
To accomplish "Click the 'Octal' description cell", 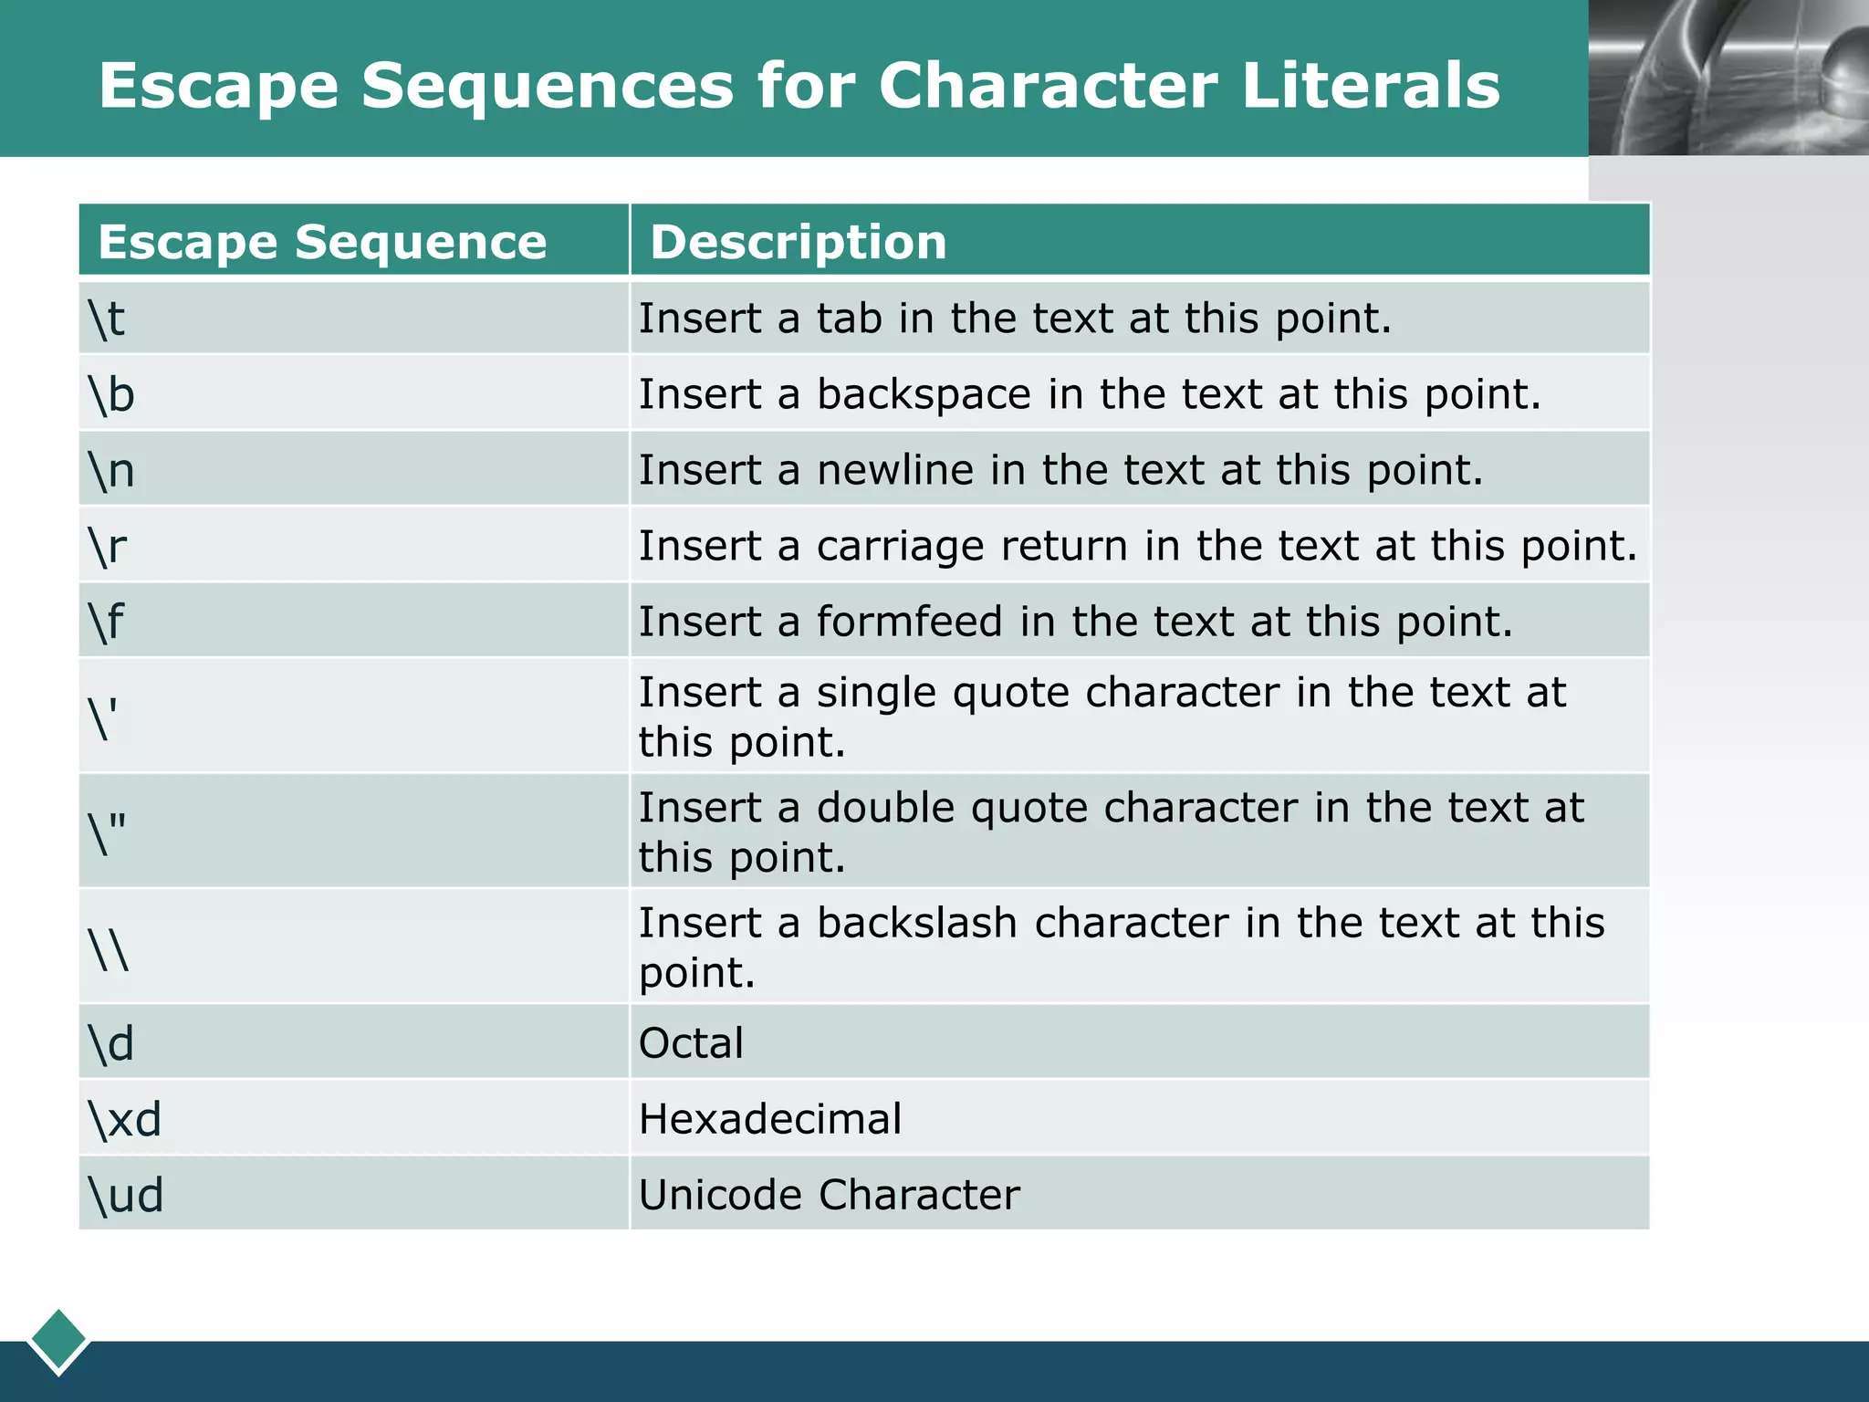I will [x=691, y=1042].
